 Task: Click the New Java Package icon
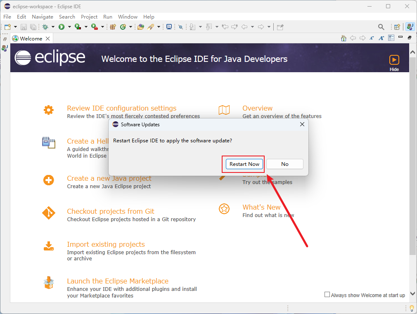[x=113, y=27]
